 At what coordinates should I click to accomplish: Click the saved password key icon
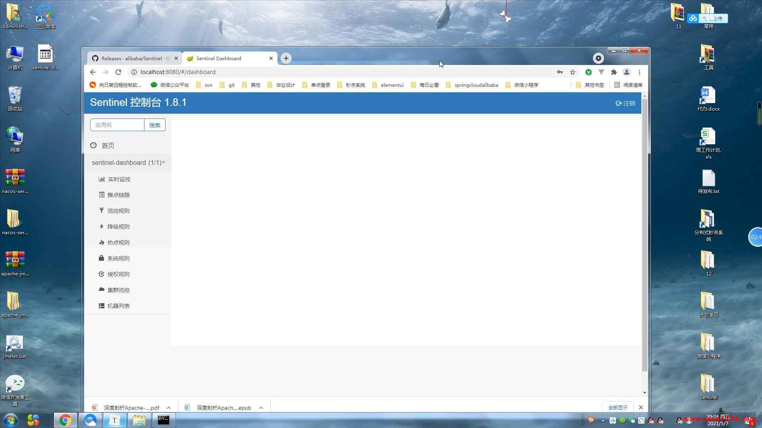coord(560,72)
